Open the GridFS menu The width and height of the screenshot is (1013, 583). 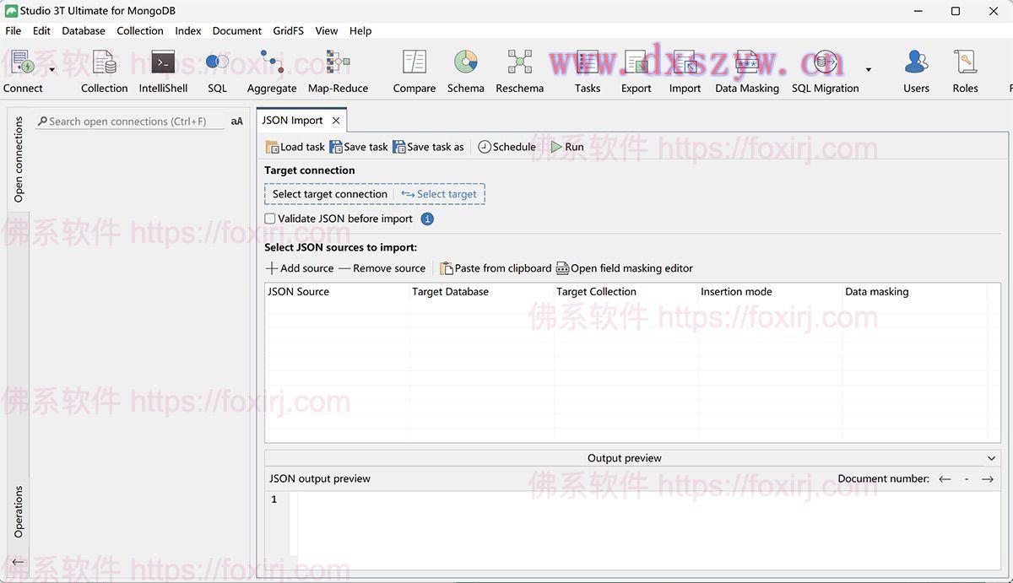click(289, 30)
